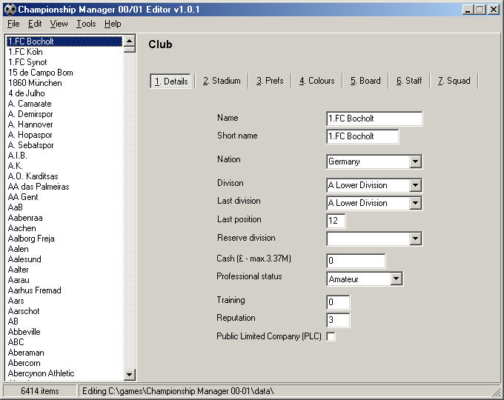Open the View menu
Image resolution: width=504 pixels, height=400 pixels.
[59, 24]
